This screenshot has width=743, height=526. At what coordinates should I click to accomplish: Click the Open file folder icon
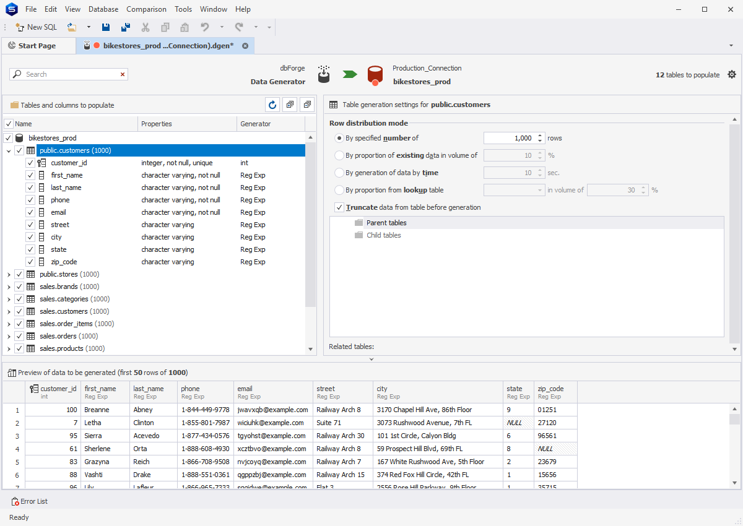72,27
